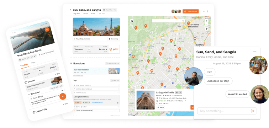This screenshot has width=269, height=128.
Task: Collapse the Barcelona section
Action: coord(71,64)
